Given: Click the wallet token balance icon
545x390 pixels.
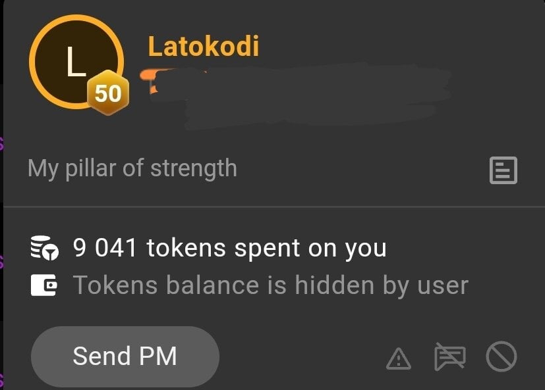Looking at the screenshot, I should tap(43, 285).
